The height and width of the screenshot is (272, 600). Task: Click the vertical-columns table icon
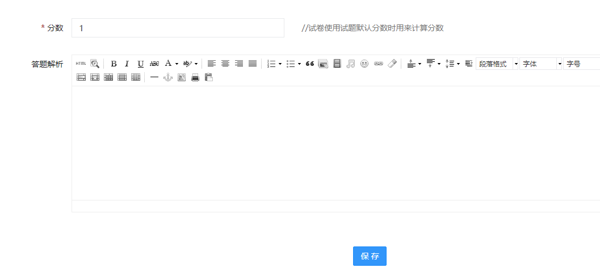(x=136, y=77)
